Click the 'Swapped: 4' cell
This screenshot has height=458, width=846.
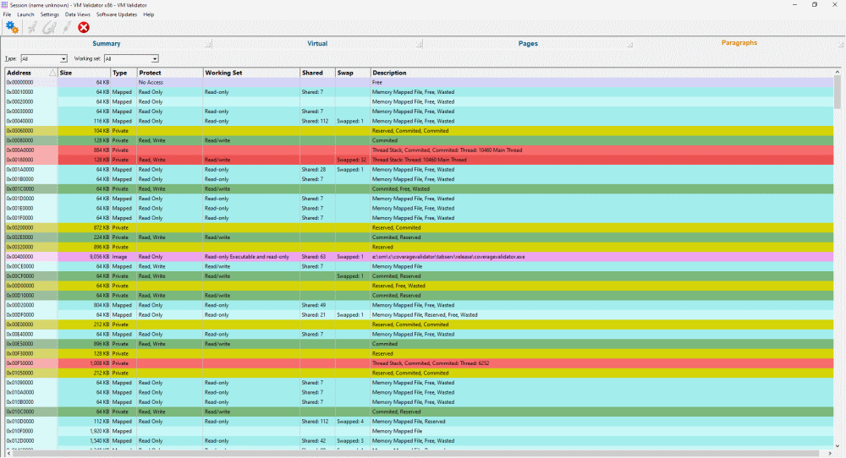tap(352, 422)
